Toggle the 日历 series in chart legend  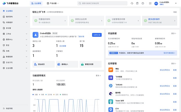[56, 95]
